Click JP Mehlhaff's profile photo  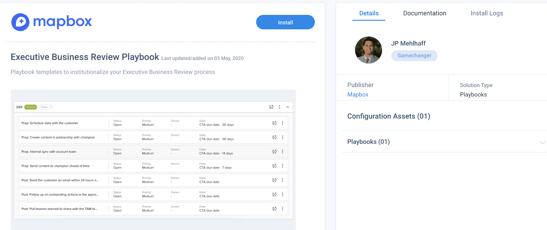[369, 50]
